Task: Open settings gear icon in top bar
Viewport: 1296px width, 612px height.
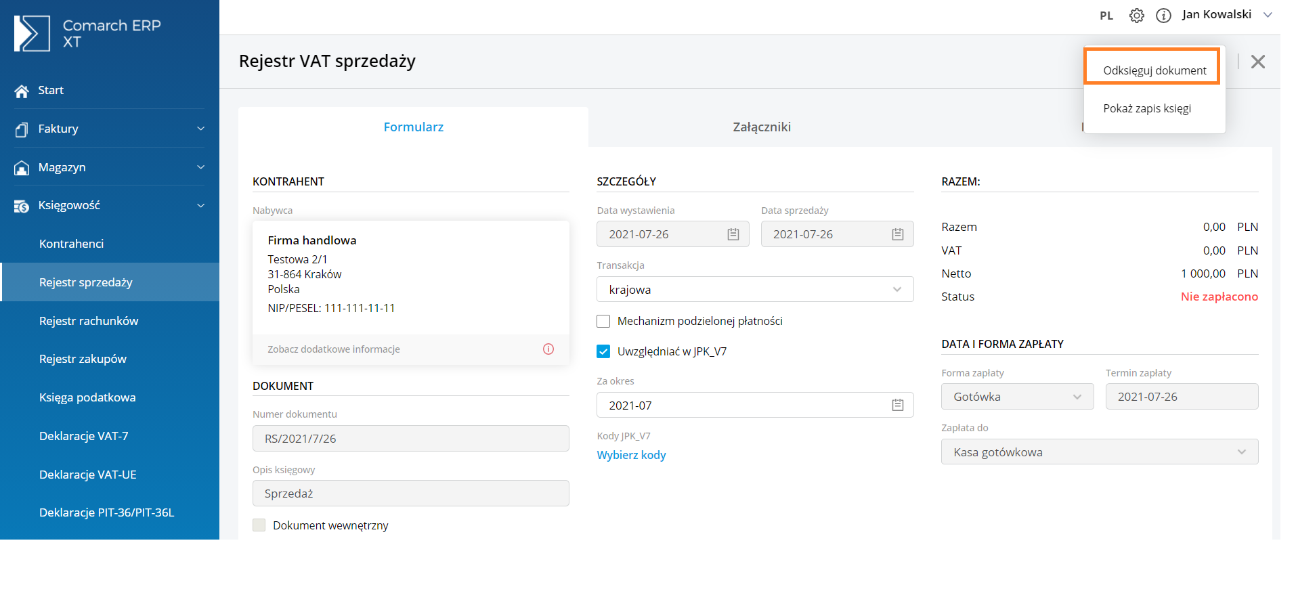Action: click(x=1137, y=16)
